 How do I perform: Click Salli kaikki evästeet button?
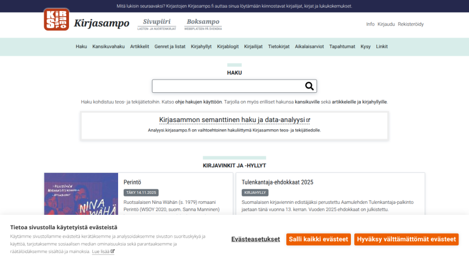pyautogui.click(x=318, y=239)
